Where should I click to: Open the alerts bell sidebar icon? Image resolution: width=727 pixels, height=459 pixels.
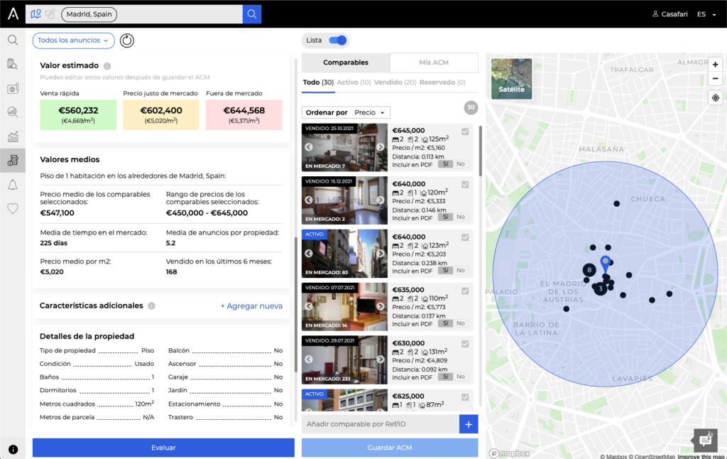click(13, 185)
